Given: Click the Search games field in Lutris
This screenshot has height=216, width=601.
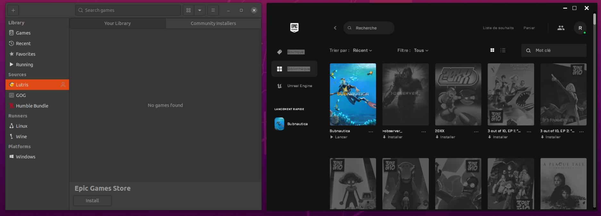Looking at the screenshot, I should pos(128,10).
